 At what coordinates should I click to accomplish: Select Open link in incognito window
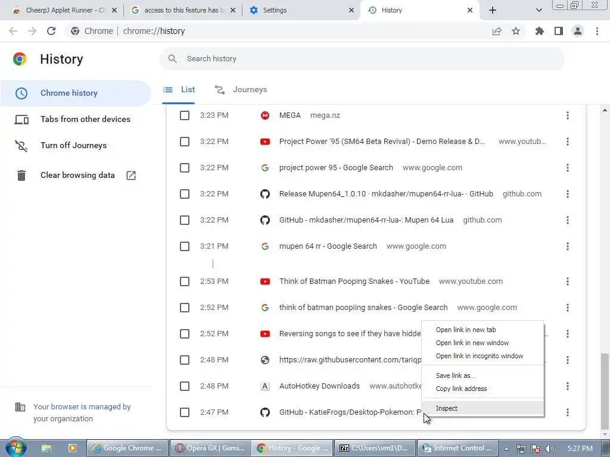(x=483, y=356)
